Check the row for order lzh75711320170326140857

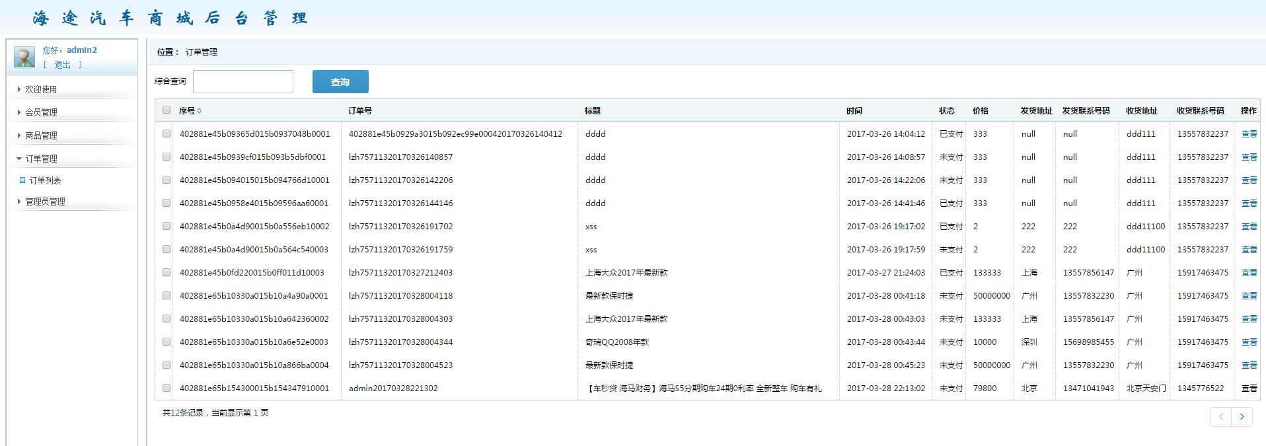(167, 157)
